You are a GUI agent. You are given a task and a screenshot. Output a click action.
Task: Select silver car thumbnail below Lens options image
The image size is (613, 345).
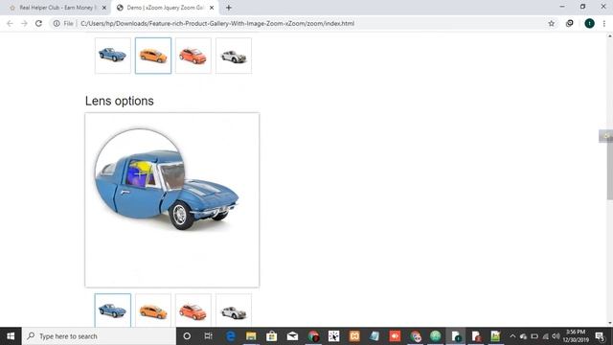click(x=234, y=310)
